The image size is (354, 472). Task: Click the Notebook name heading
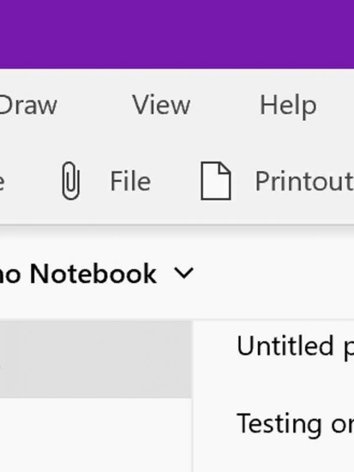pyautogui.click(x=78, y=273)
